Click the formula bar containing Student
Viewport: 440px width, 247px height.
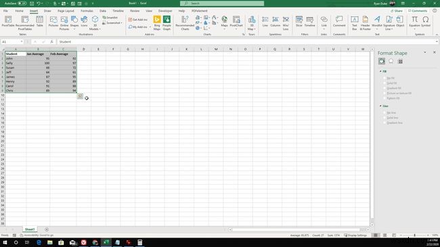point(247,41)
